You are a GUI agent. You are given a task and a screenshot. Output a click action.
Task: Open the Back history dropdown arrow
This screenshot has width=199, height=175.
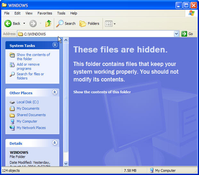[x=24, y=23]
